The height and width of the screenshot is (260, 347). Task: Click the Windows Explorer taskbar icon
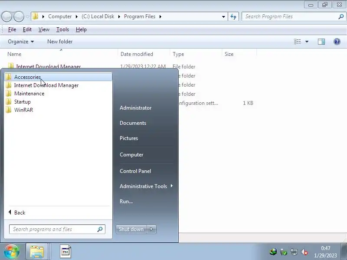tap(37, 252)
